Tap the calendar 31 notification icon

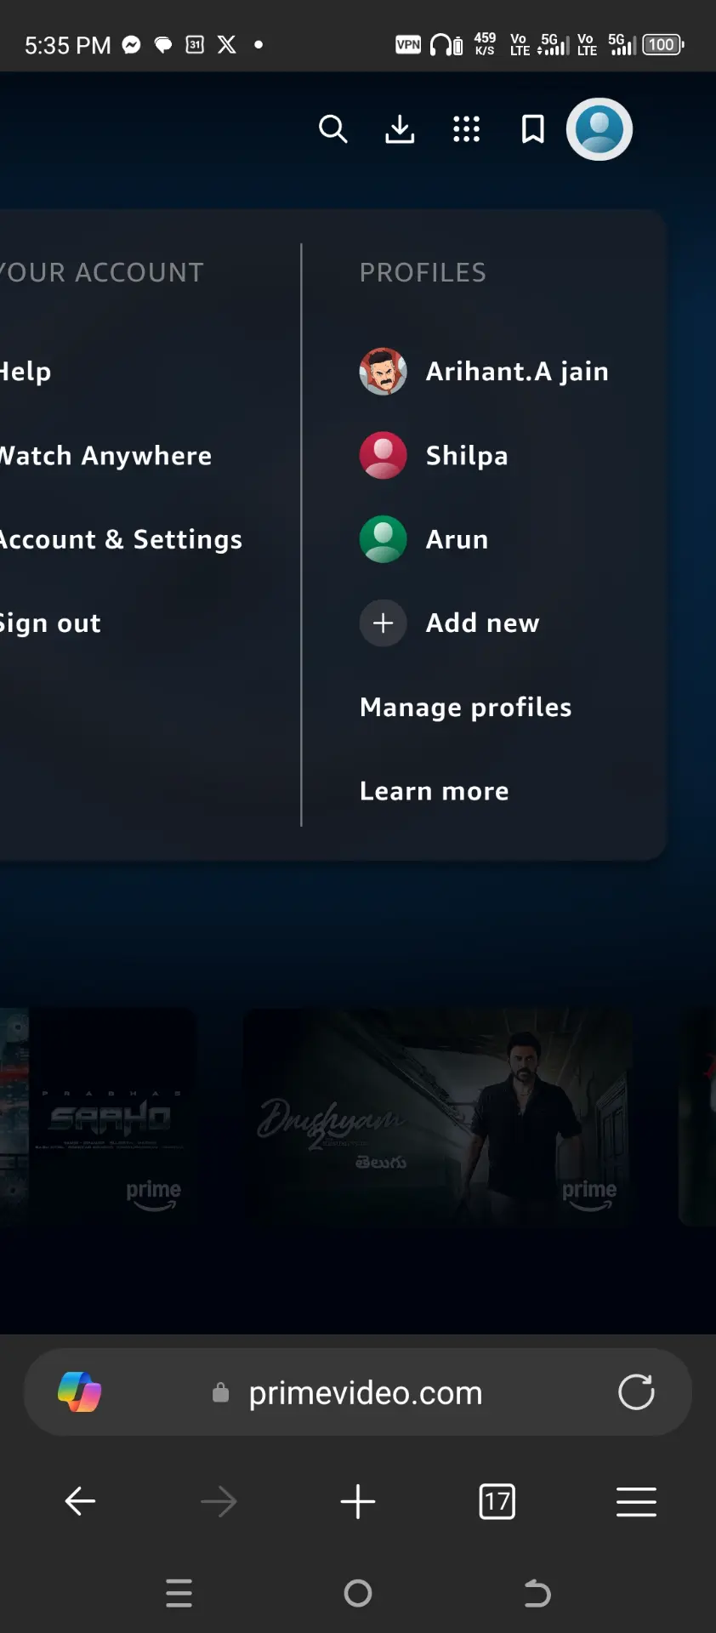[x=195, y=44]
